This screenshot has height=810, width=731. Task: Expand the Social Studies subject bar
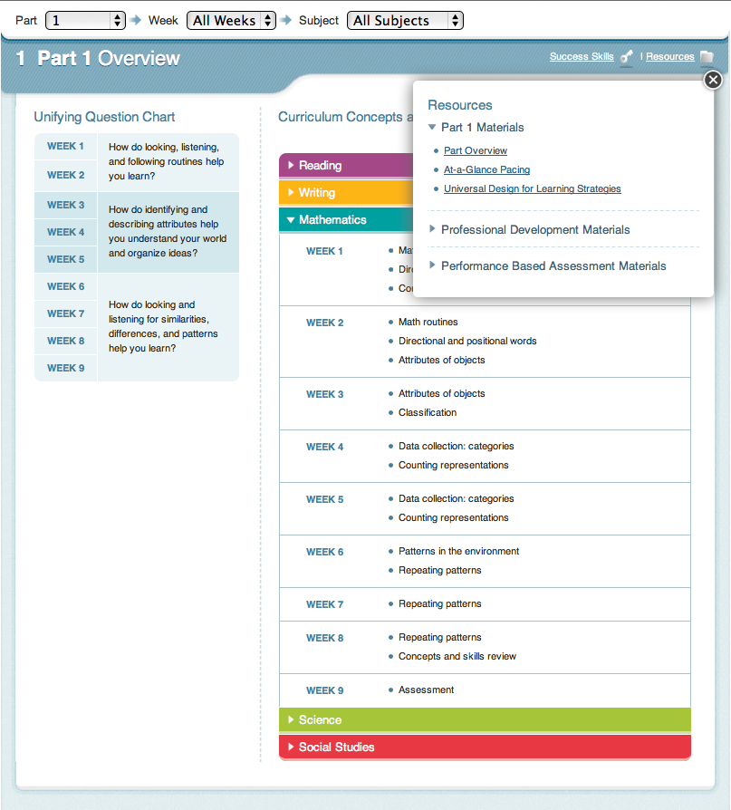click(485, 747)
